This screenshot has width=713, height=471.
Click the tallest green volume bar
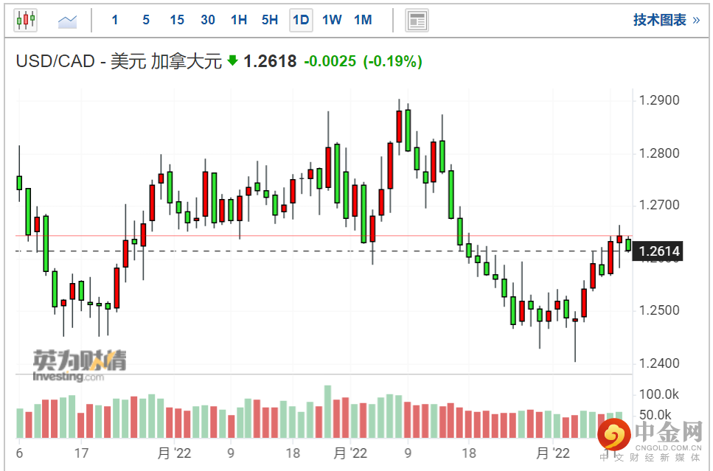click(x=327, y=412)
